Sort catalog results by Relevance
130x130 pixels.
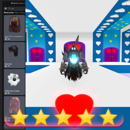click(9, 13)
